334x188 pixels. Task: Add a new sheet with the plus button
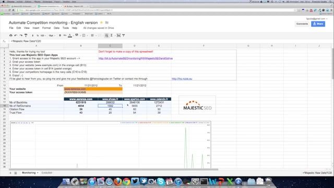[x=10, y=173]
